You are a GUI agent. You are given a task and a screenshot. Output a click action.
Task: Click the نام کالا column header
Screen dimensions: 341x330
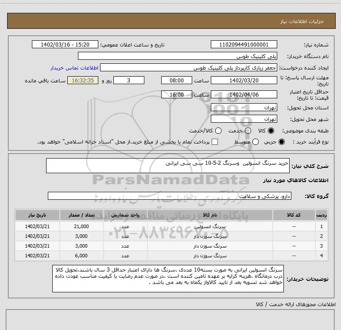click(x=210, y=215)
